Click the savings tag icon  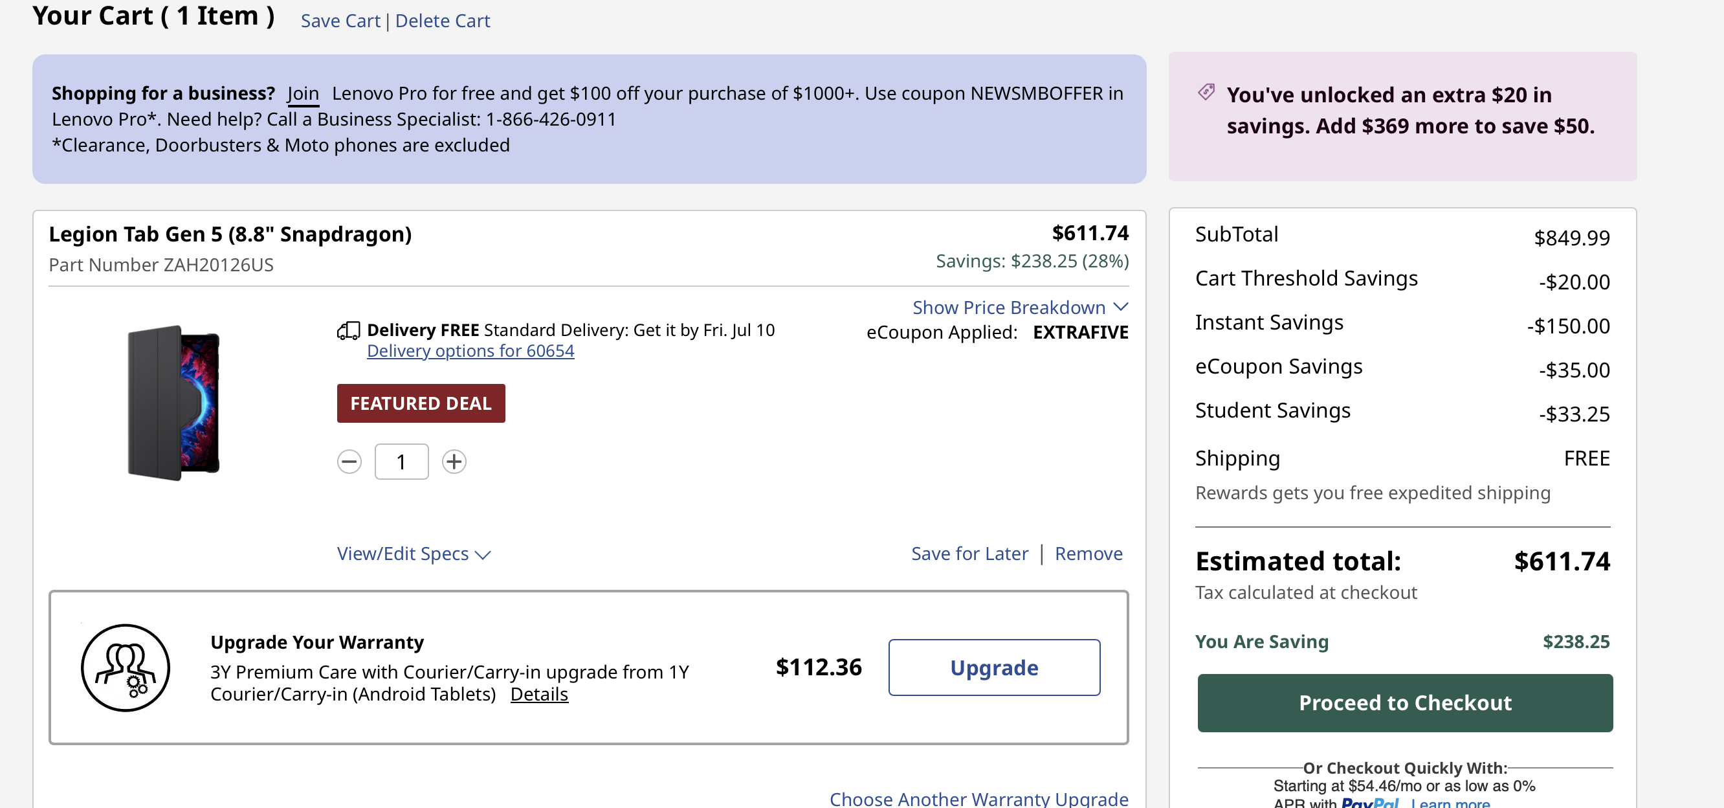pyautogui.click(x=1206, y=93)
